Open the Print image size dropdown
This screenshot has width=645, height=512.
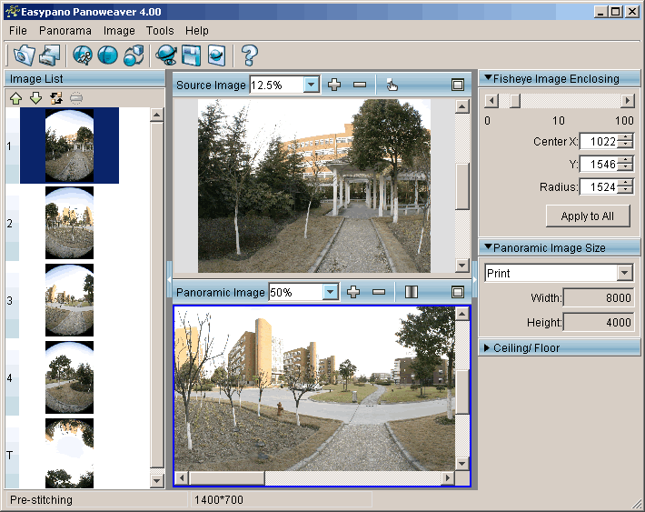[624, 273]
